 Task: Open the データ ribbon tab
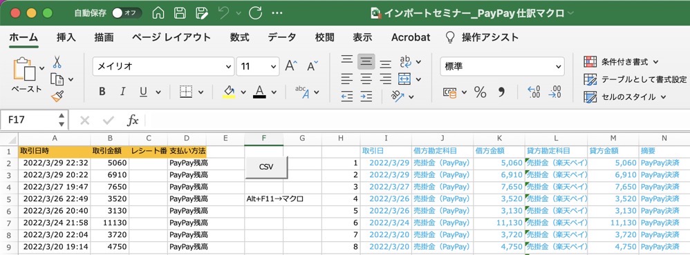click(x=282, y=38)
